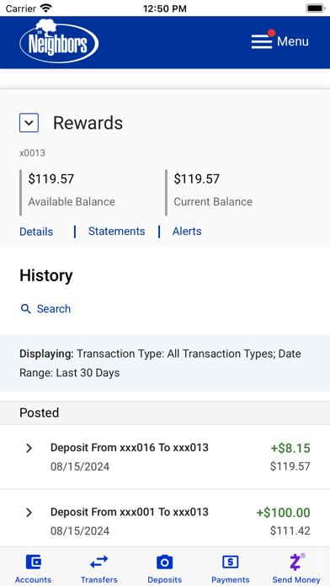Collapse the Rewards account dropdown

[x=29, y=123]
